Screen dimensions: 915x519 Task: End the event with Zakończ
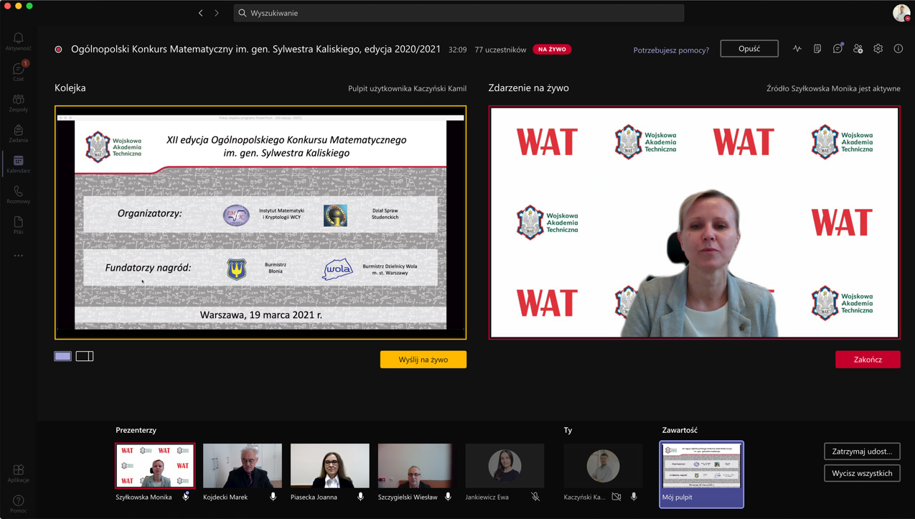pos(868,360)
